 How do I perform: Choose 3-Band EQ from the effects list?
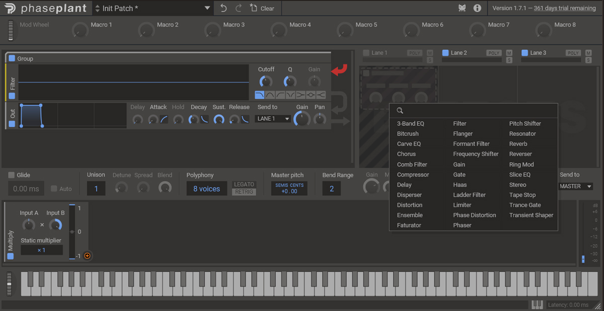coord(410,123)
